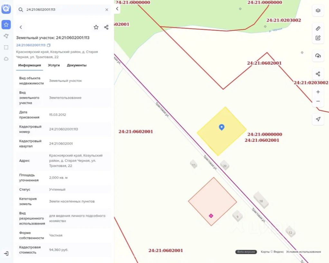
Task: Click building number 12 on map
Action: coord(290,232)
